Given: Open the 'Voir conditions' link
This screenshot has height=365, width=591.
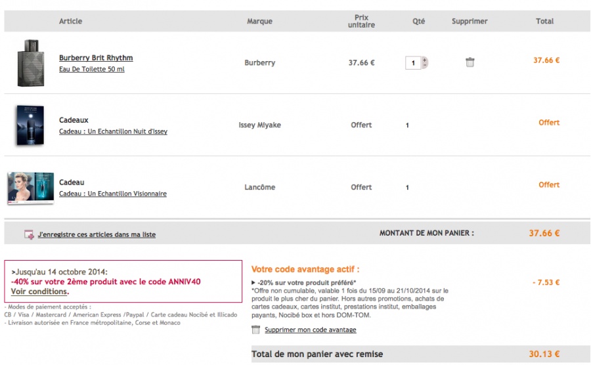Looking at the screenshot, I should tap(39, 291).
